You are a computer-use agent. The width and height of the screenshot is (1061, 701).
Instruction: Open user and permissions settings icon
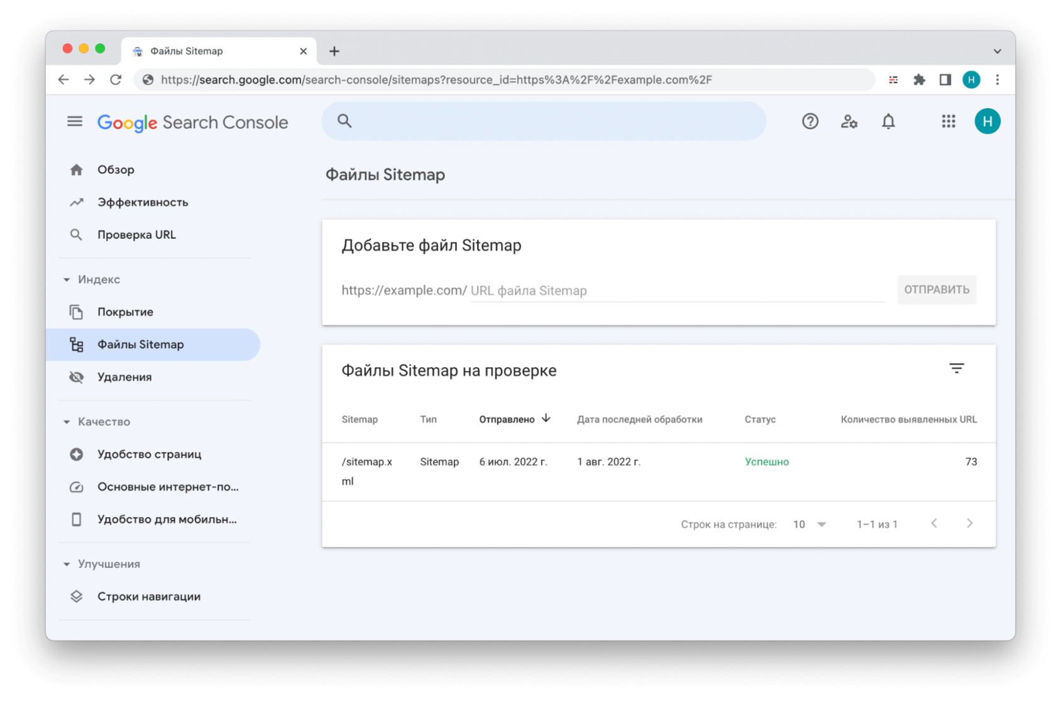coord(849,121)
